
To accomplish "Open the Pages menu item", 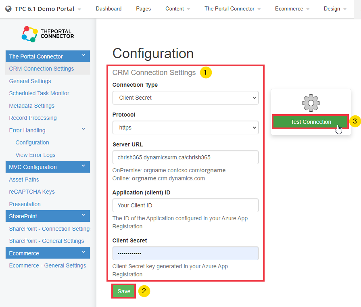I will [x=143, y=9].
